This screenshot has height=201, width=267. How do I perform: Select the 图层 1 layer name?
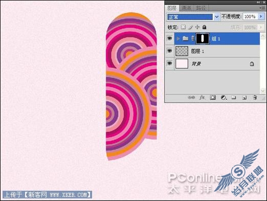(197, 51)
